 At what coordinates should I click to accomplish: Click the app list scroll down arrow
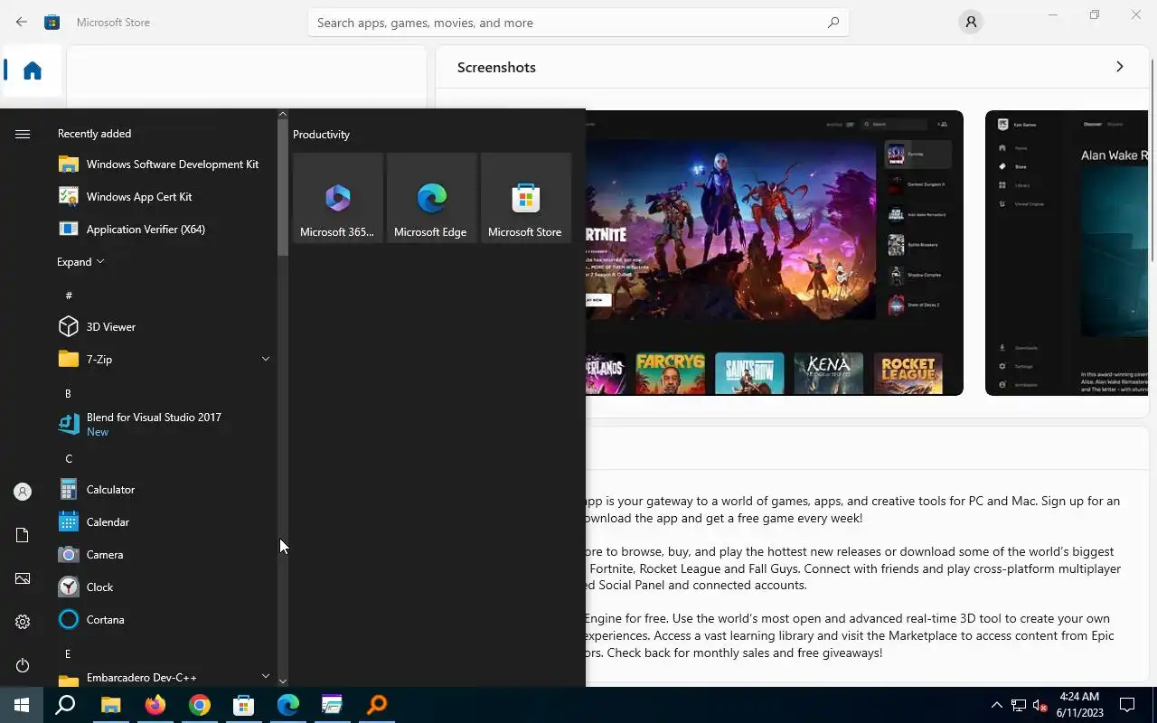pyautogui.click(x=283, y=681)
